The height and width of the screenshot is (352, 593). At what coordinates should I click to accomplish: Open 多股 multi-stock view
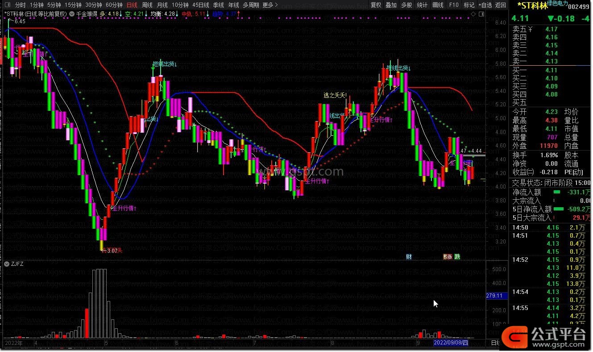(x=406, y=5)
